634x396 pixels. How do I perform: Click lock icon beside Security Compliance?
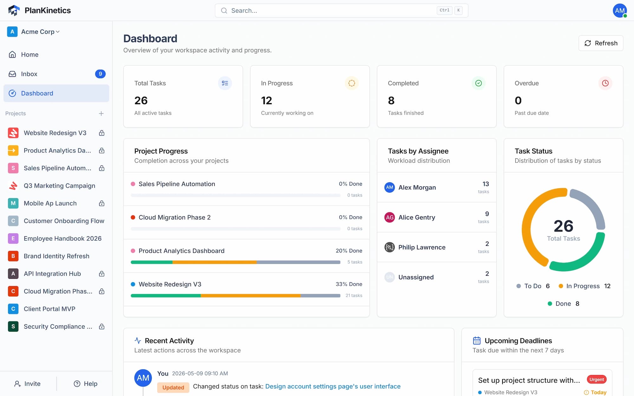click(x=101, y=327)
